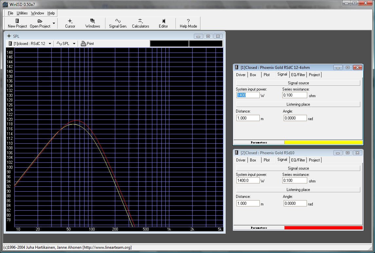Print the SPL graph

click(x=87, y=44)
